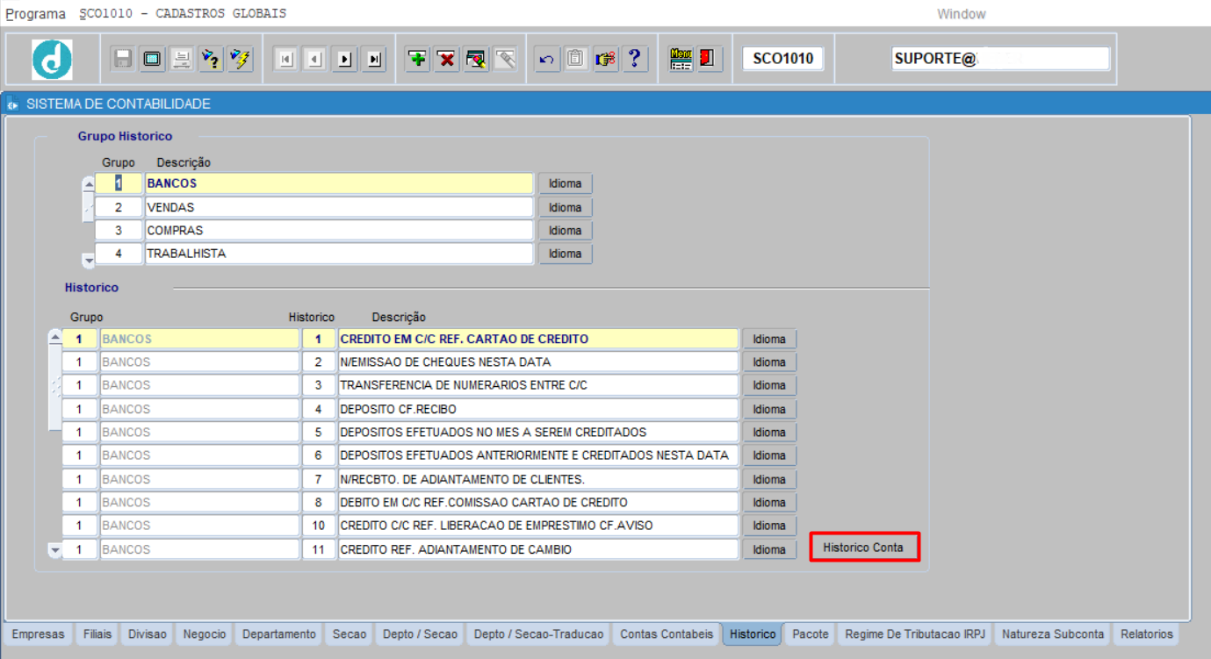Click Idioma button for COMPRAS group
This screenshot has width=1211, height=659.
(x=566, y=231)
